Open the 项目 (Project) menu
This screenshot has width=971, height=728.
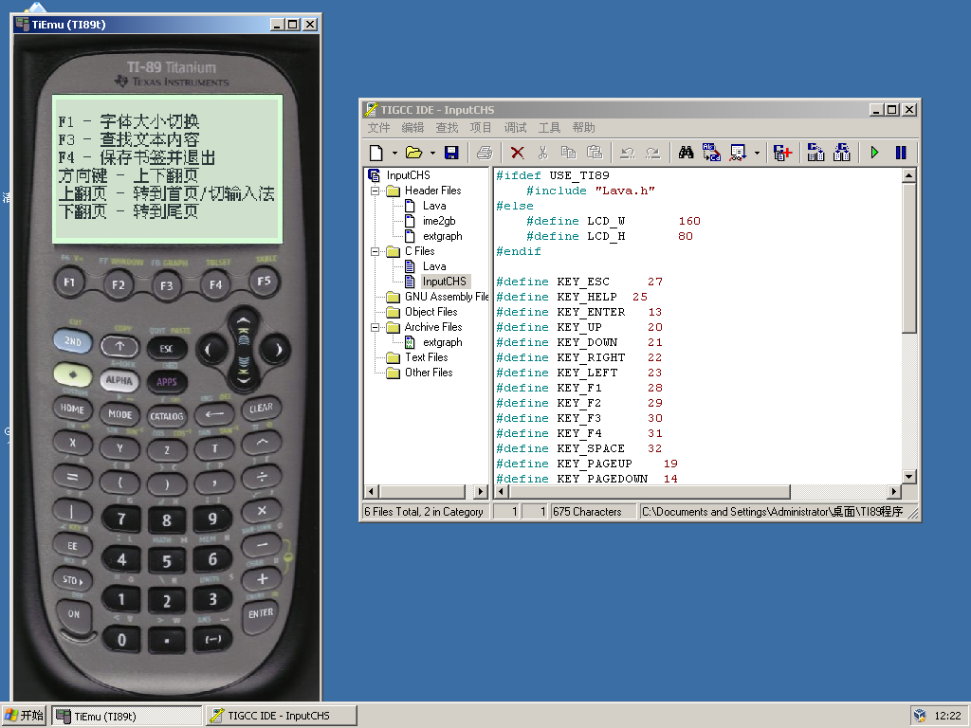(x=481, y=128)
